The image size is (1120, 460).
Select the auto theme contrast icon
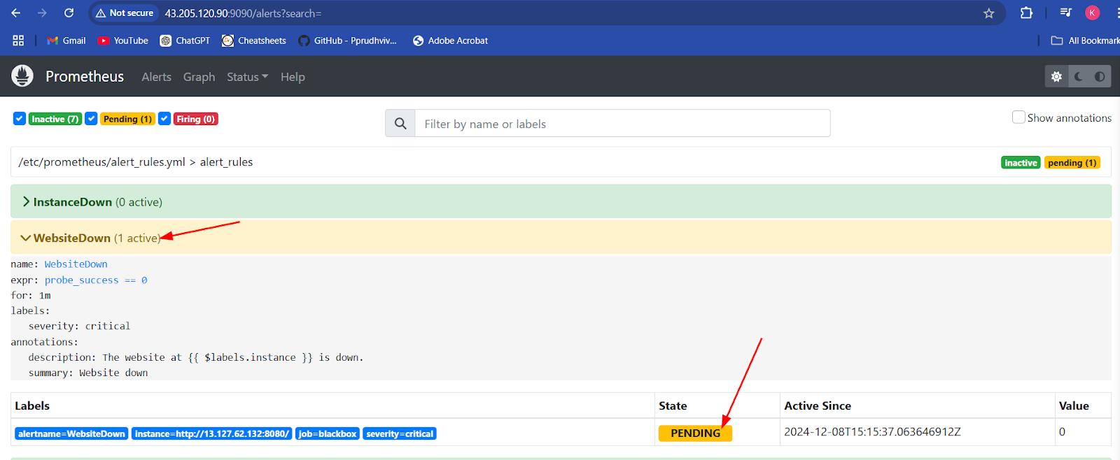pyautogui.click(x=1100, y=76)
